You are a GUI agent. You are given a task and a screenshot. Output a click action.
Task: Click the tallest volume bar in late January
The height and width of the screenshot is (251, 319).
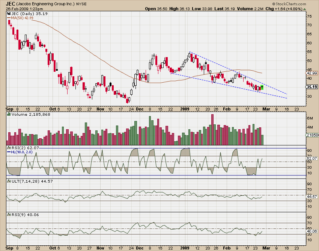pos(212,130)
